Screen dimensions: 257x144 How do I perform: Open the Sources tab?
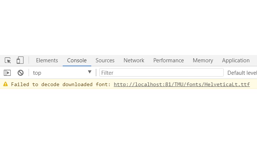pos(105,60)
